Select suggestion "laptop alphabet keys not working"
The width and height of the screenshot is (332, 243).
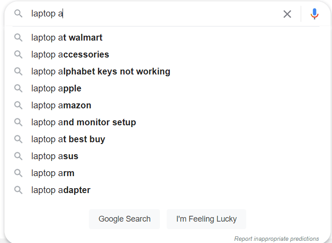(101, 71)
